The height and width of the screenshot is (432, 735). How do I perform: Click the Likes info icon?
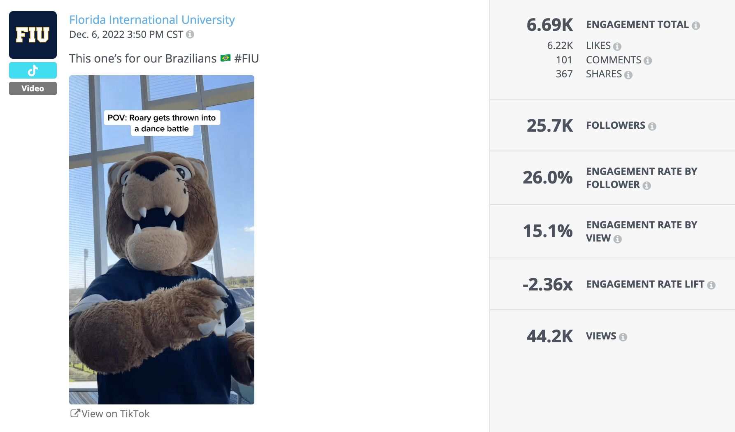coord(617,46)
